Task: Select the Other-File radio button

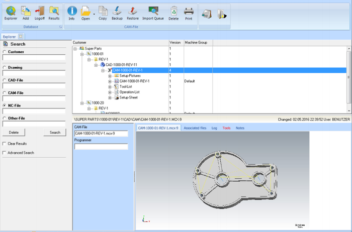Action: [5, 119]
